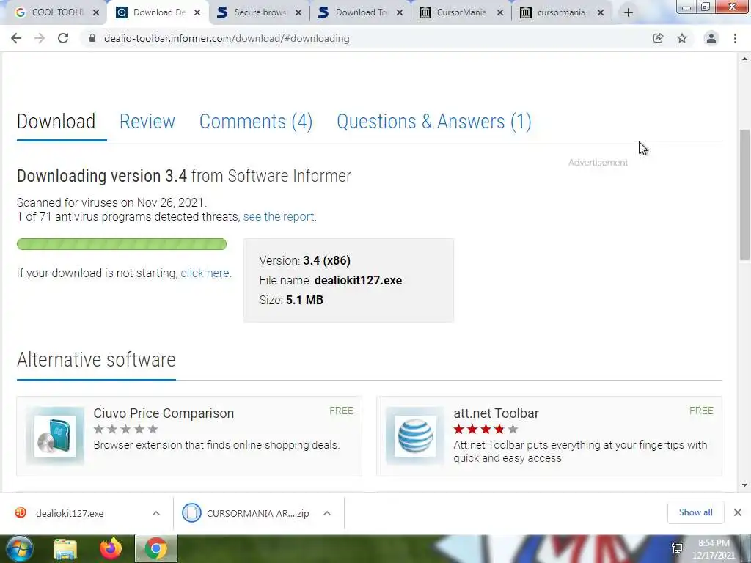Share this page icon in address bar

(x=658, y=38)
